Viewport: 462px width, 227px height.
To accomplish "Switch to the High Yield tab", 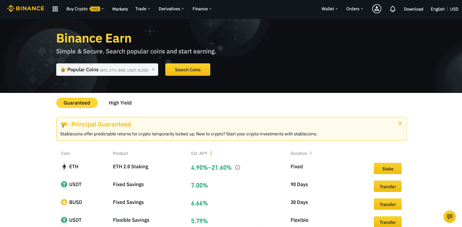I will point(120,103).
